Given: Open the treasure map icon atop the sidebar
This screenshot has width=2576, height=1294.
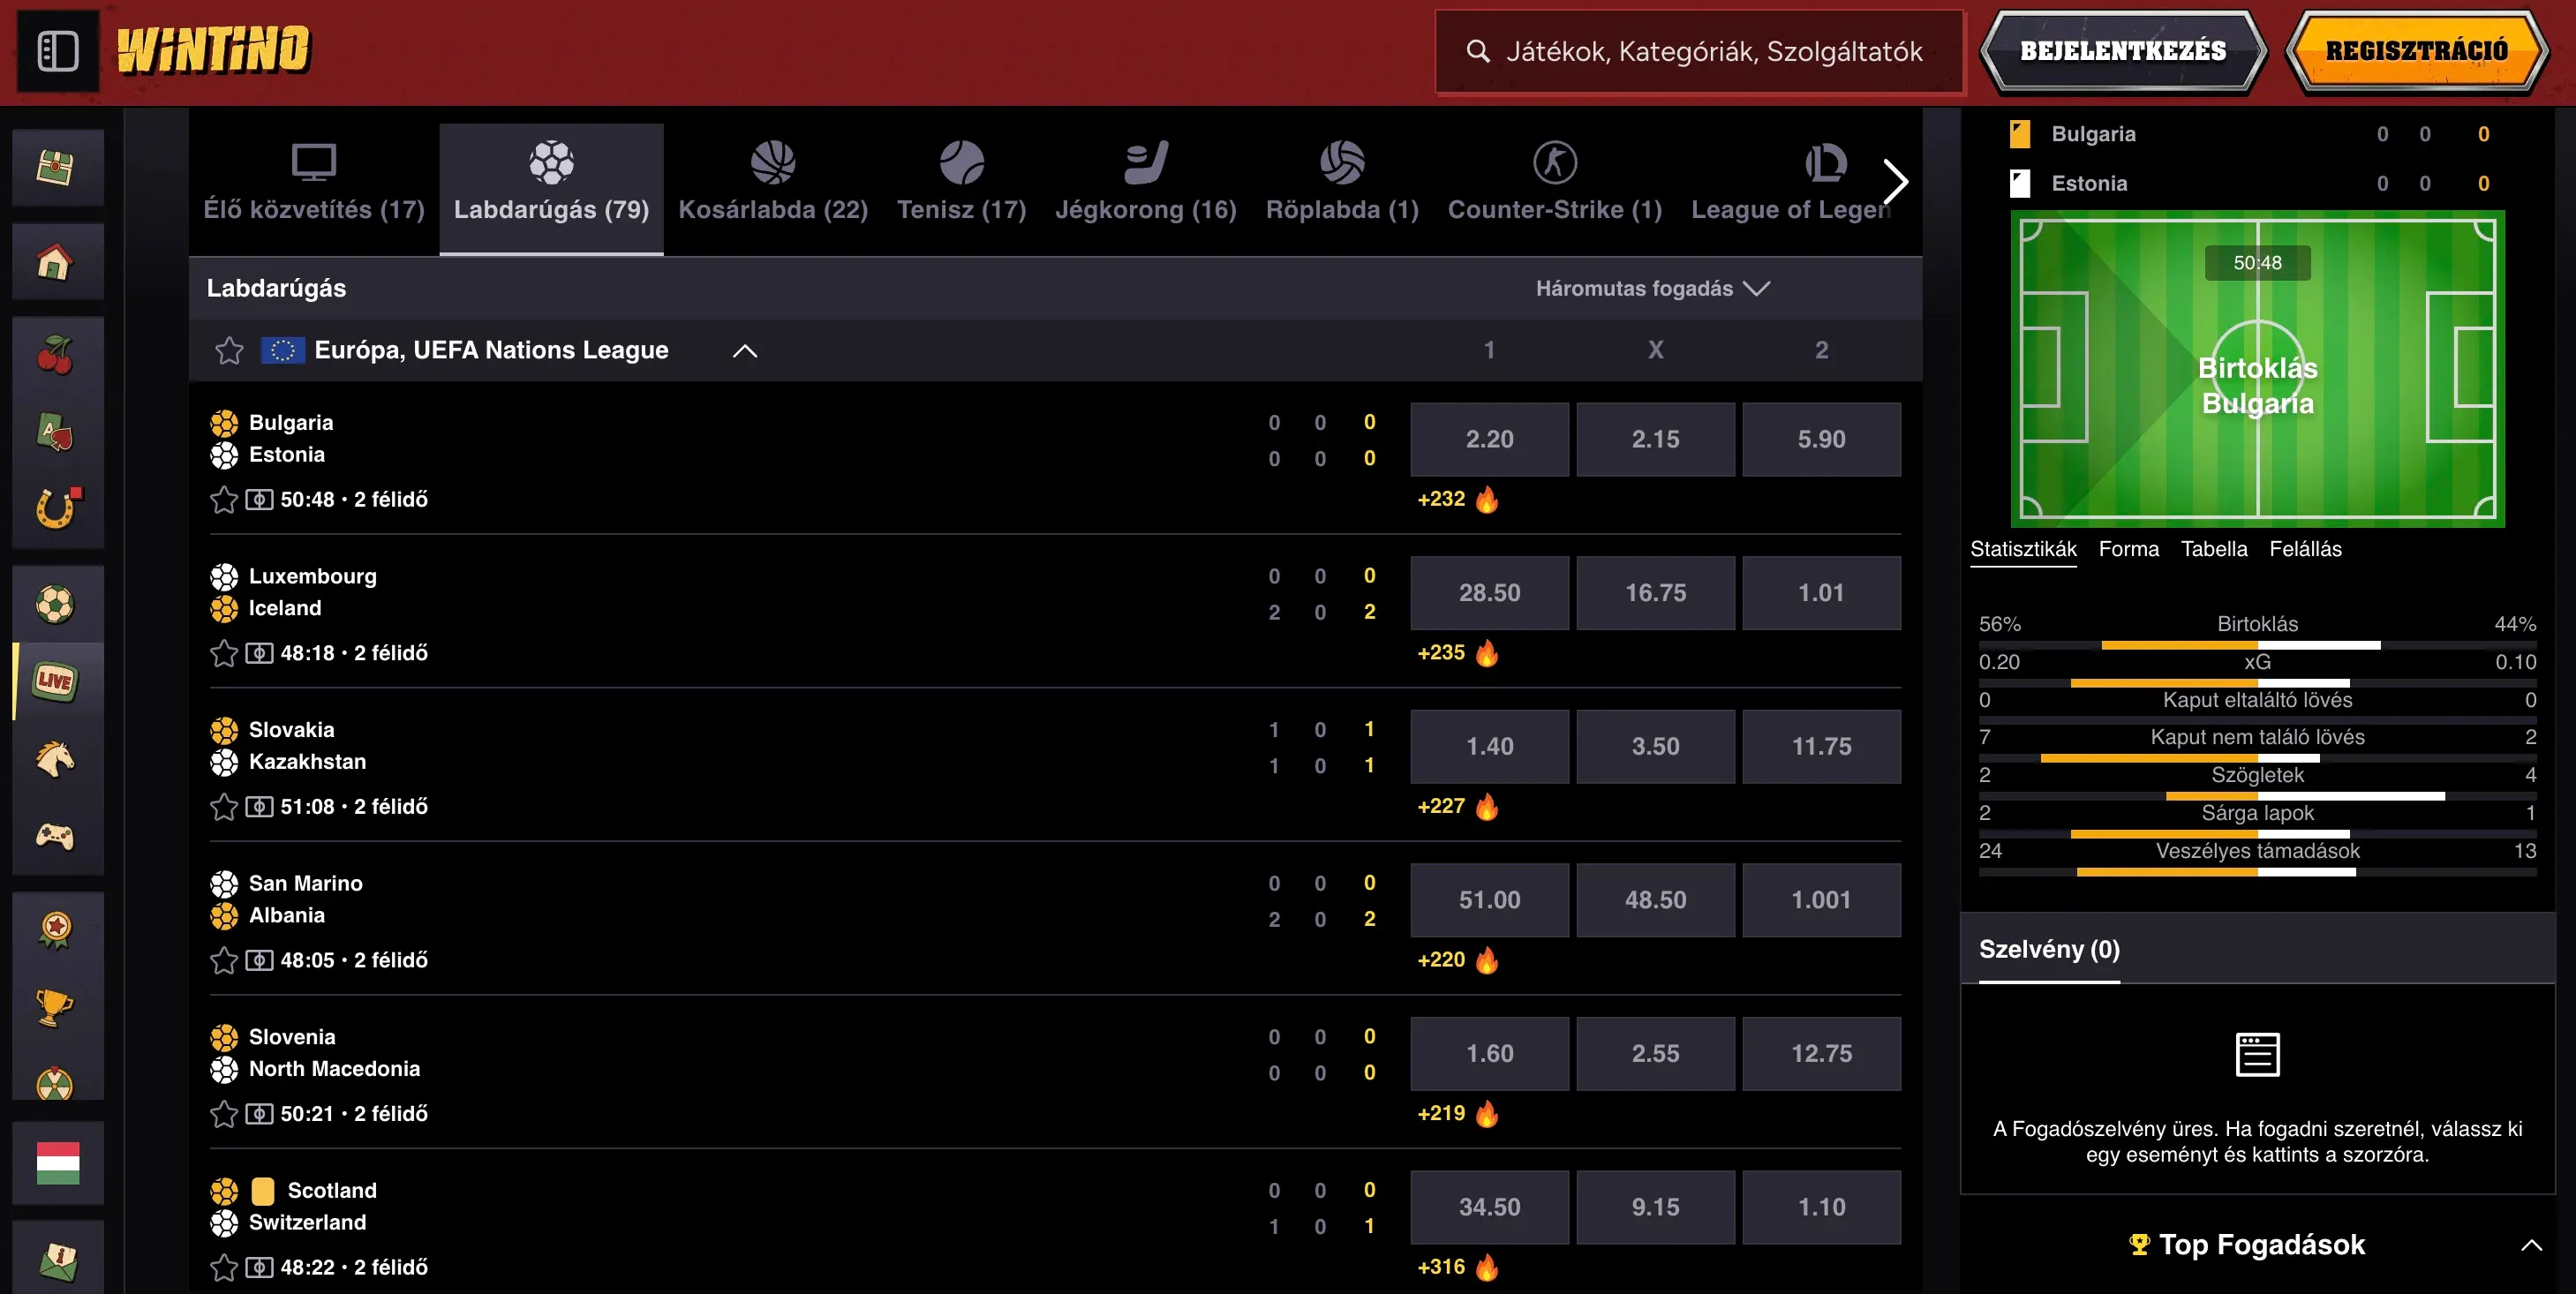Looking at the screenshot, I should (x=56, y=167).
